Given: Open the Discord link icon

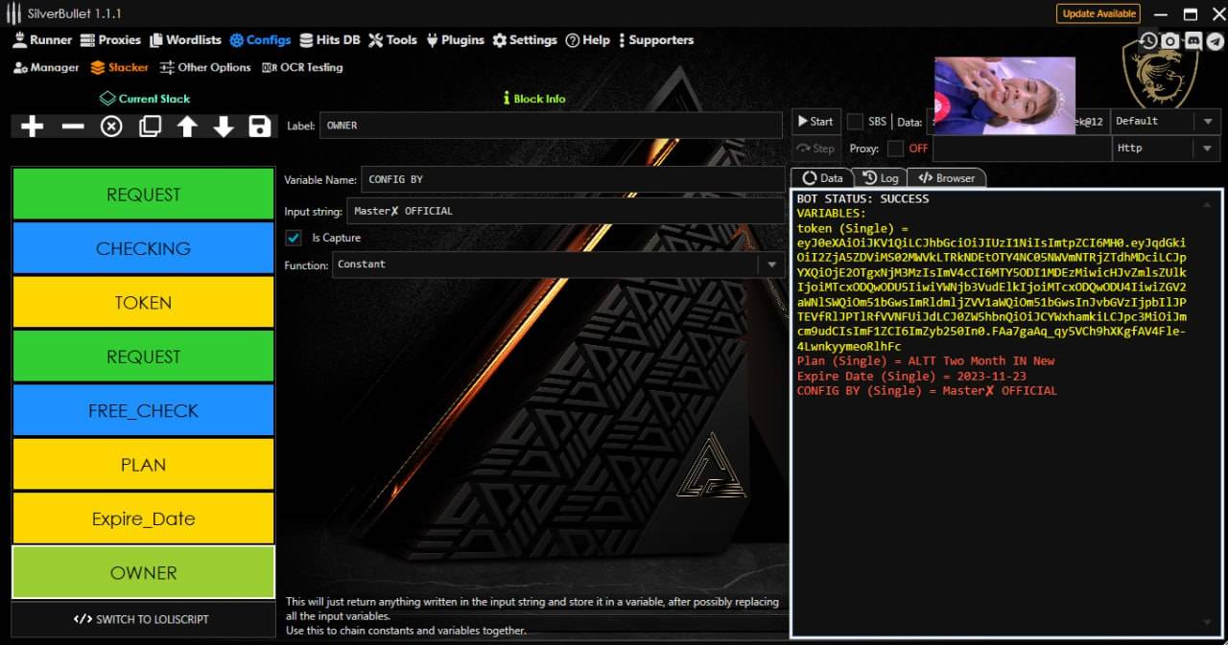Looking at the screenshot, I should 1193,41.
